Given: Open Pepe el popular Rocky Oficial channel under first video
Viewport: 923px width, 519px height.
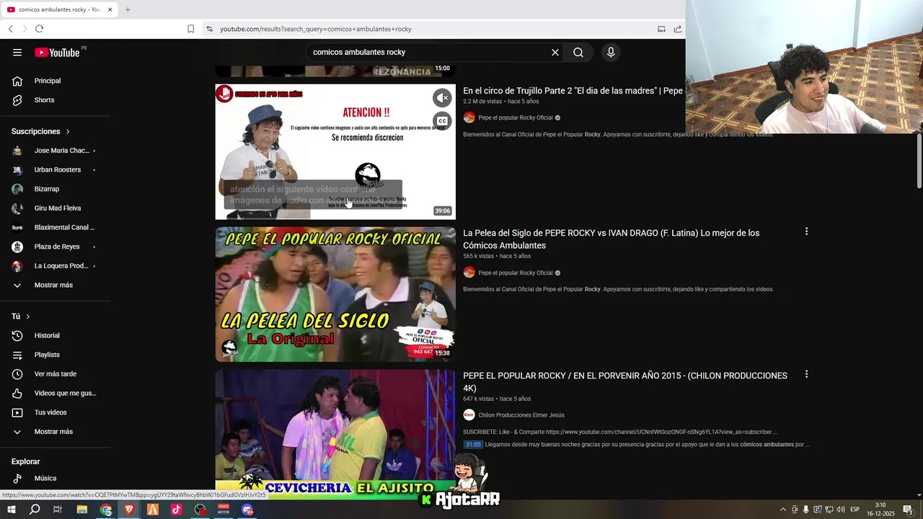Looking at the screenshot, I should 515,117.
